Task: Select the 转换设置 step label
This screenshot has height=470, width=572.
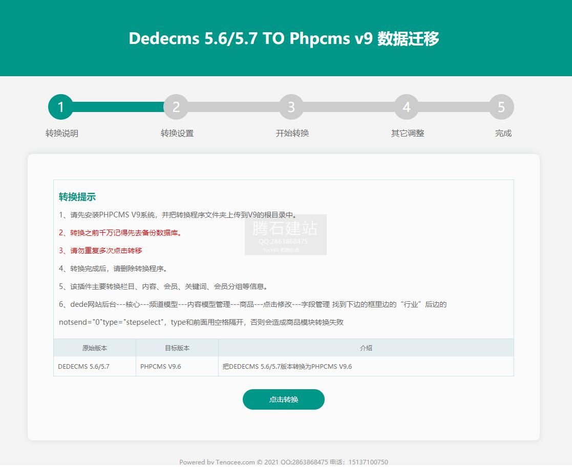Action: [177, 133]
